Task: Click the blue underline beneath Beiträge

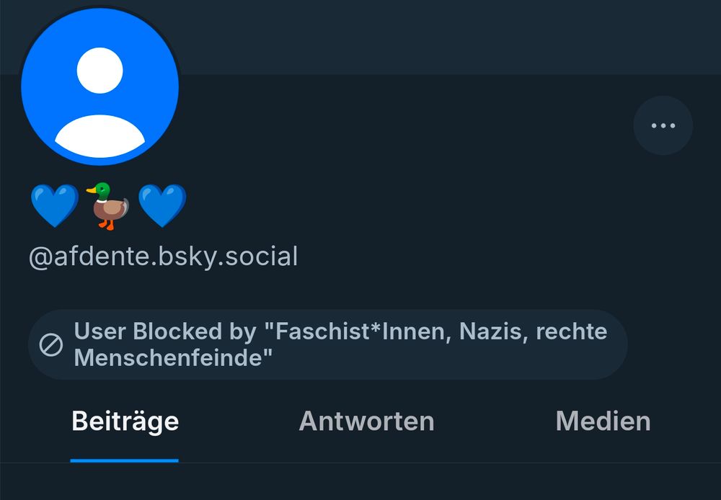Action: (124, 456)
